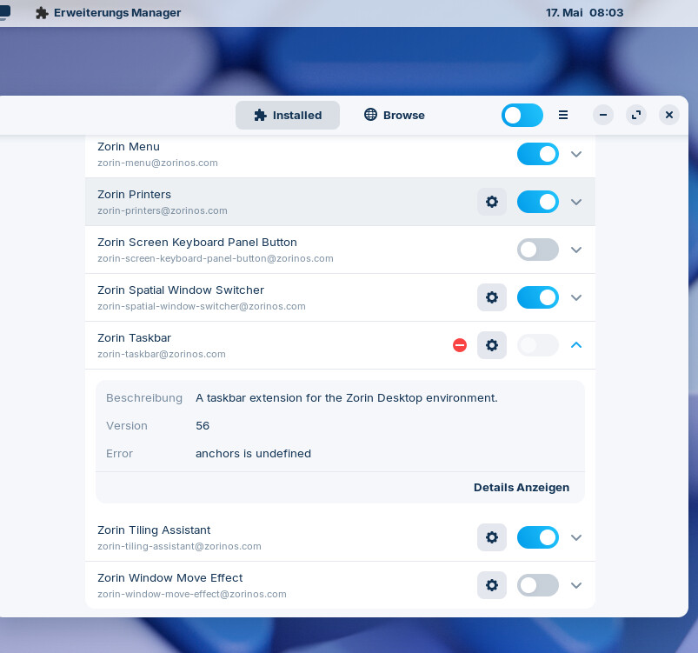Click the Zorin Menu title
Image resolution: width=698 pixels, height=653 pixels.
pos(129,147)
